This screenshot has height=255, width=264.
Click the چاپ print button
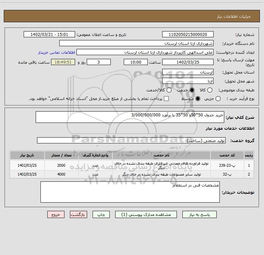[x=101, y=215]
